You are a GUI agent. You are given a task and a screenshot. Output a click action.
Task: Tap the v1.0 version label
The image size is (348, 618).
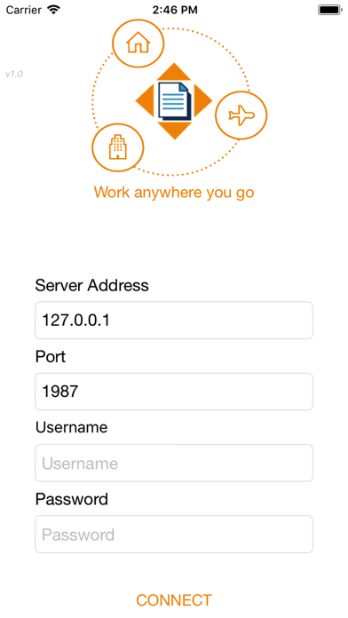[x=14, y=74]
